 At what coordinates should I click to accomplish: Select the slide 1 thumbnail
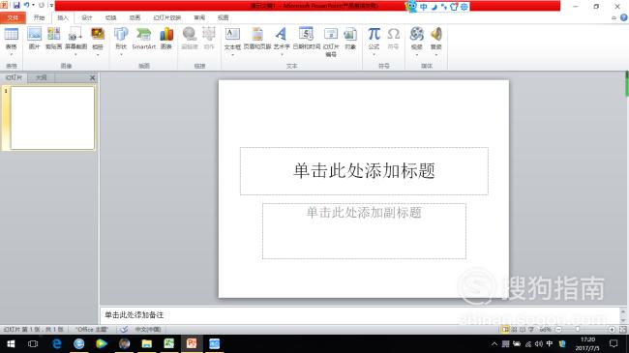click(x=52, y=118)
